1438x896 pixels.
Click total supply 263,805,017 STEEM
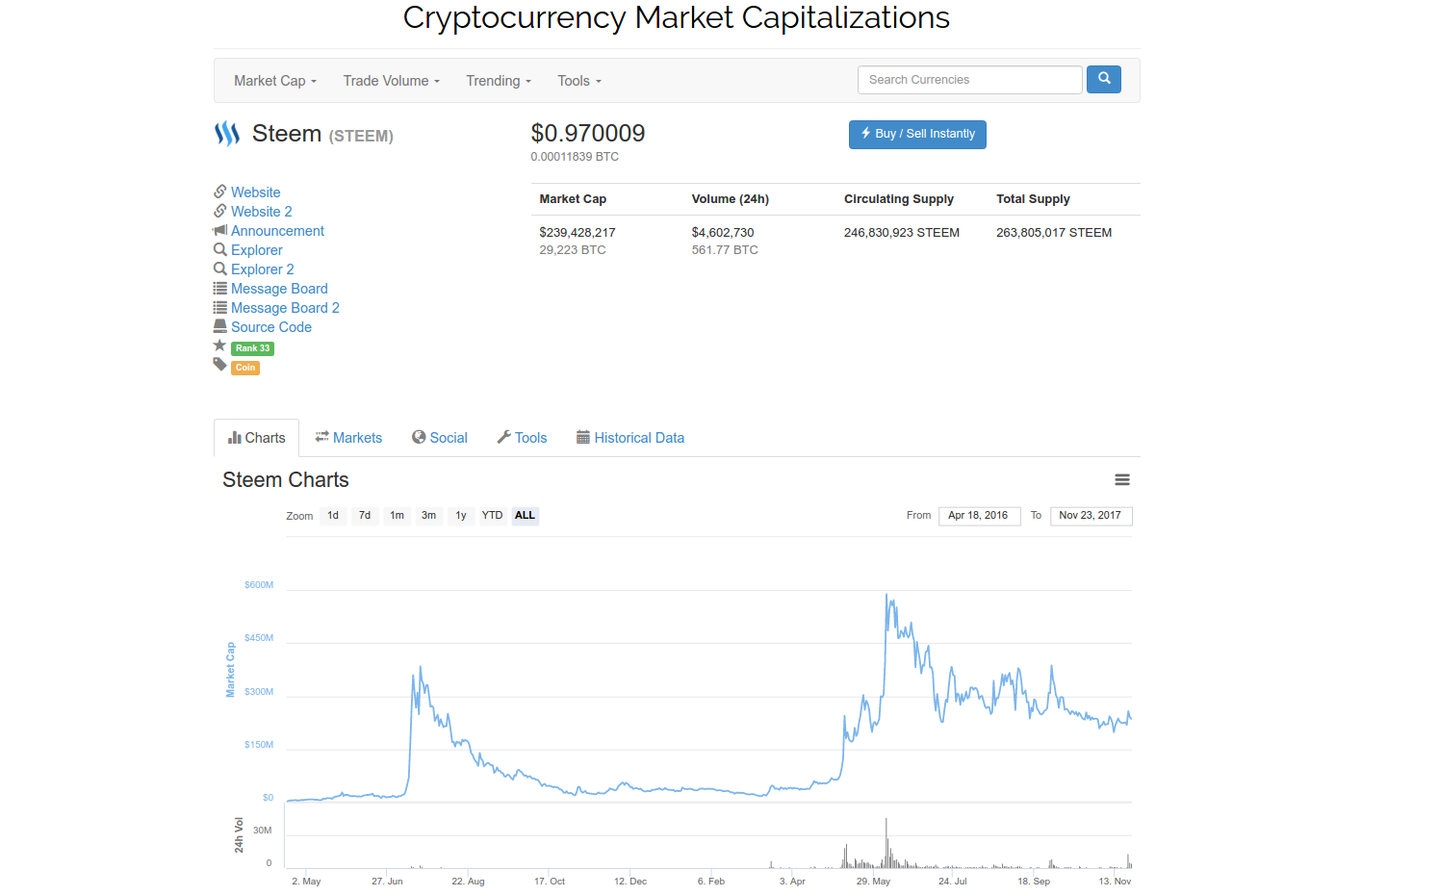click(1054, 233)
